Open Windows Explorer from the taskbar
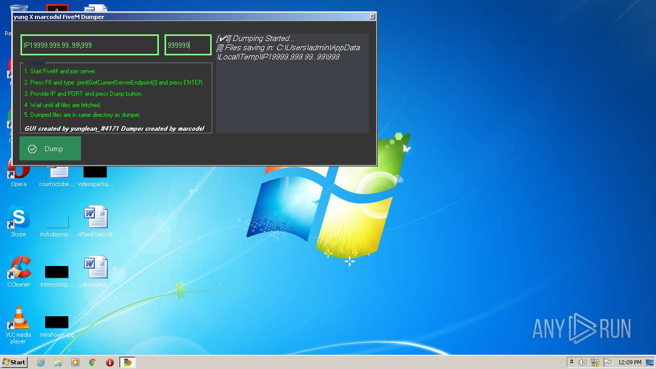This screenshot has width=656, height=369. tap(58, 362)
